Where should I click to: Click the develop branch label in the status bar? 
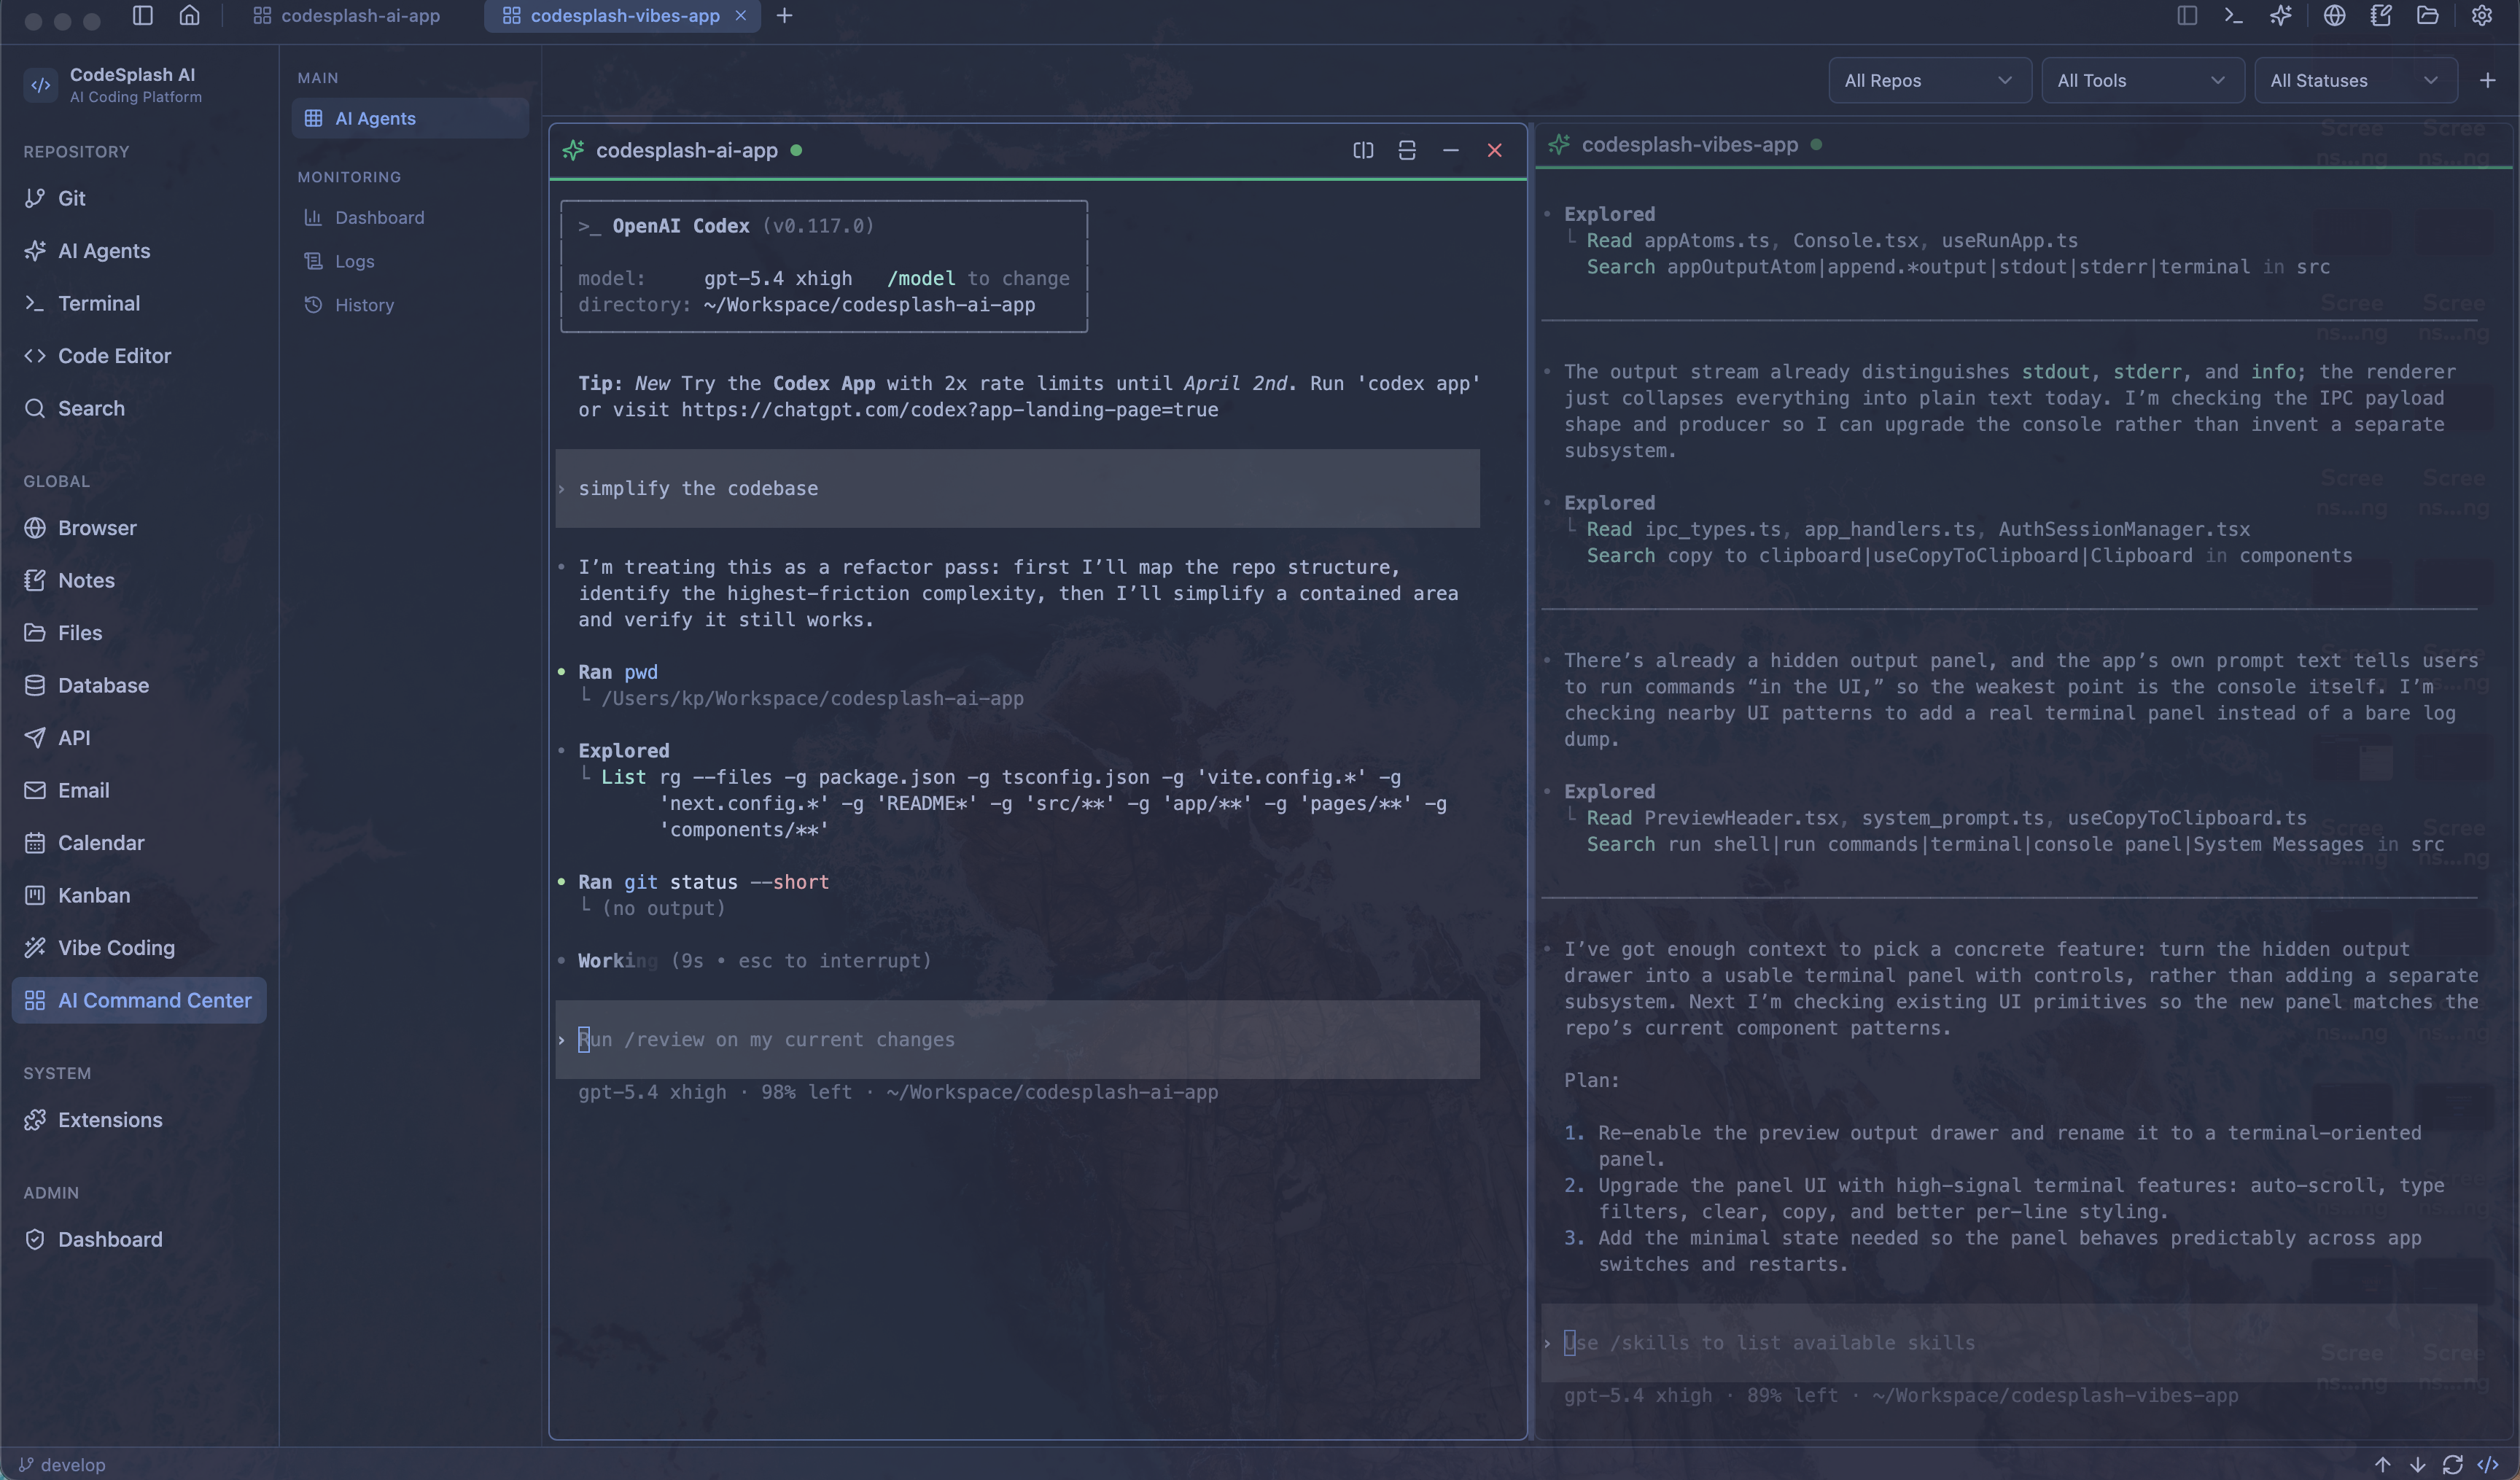click(x=63, y=1464)
